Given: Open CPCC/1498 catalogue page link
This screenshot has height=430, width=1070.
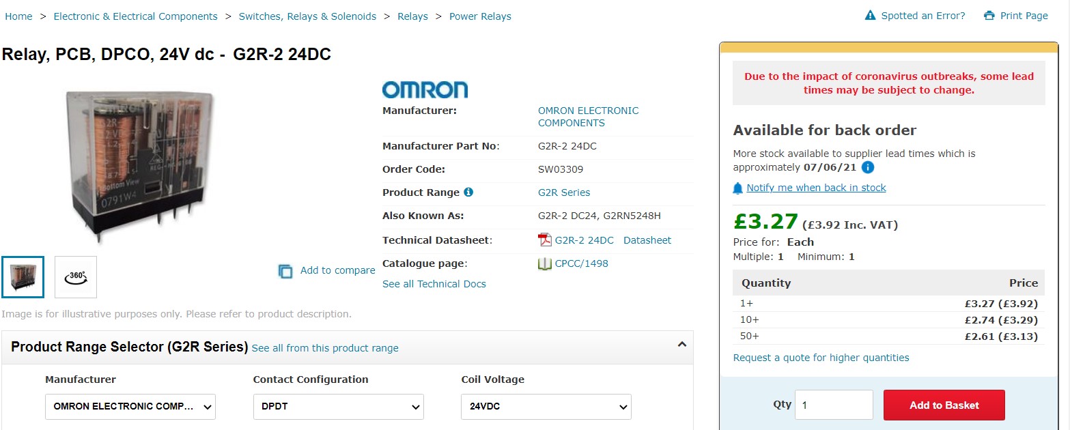Looking at the screenshot, I should (x=582, y=263).
